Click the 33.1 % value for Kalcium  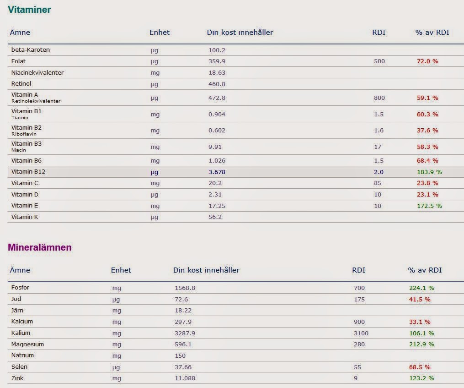420,322
